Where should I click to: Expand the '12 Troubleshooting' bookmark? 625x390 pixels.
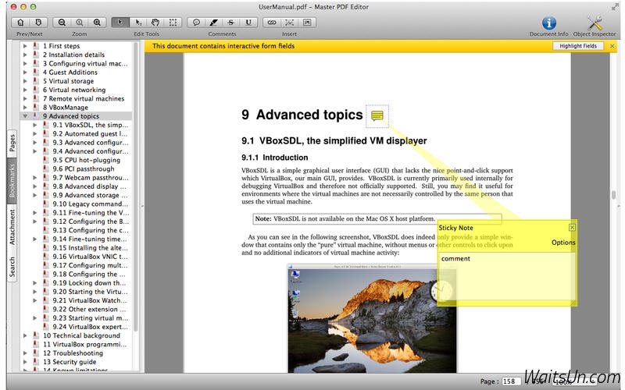point(25,353)
